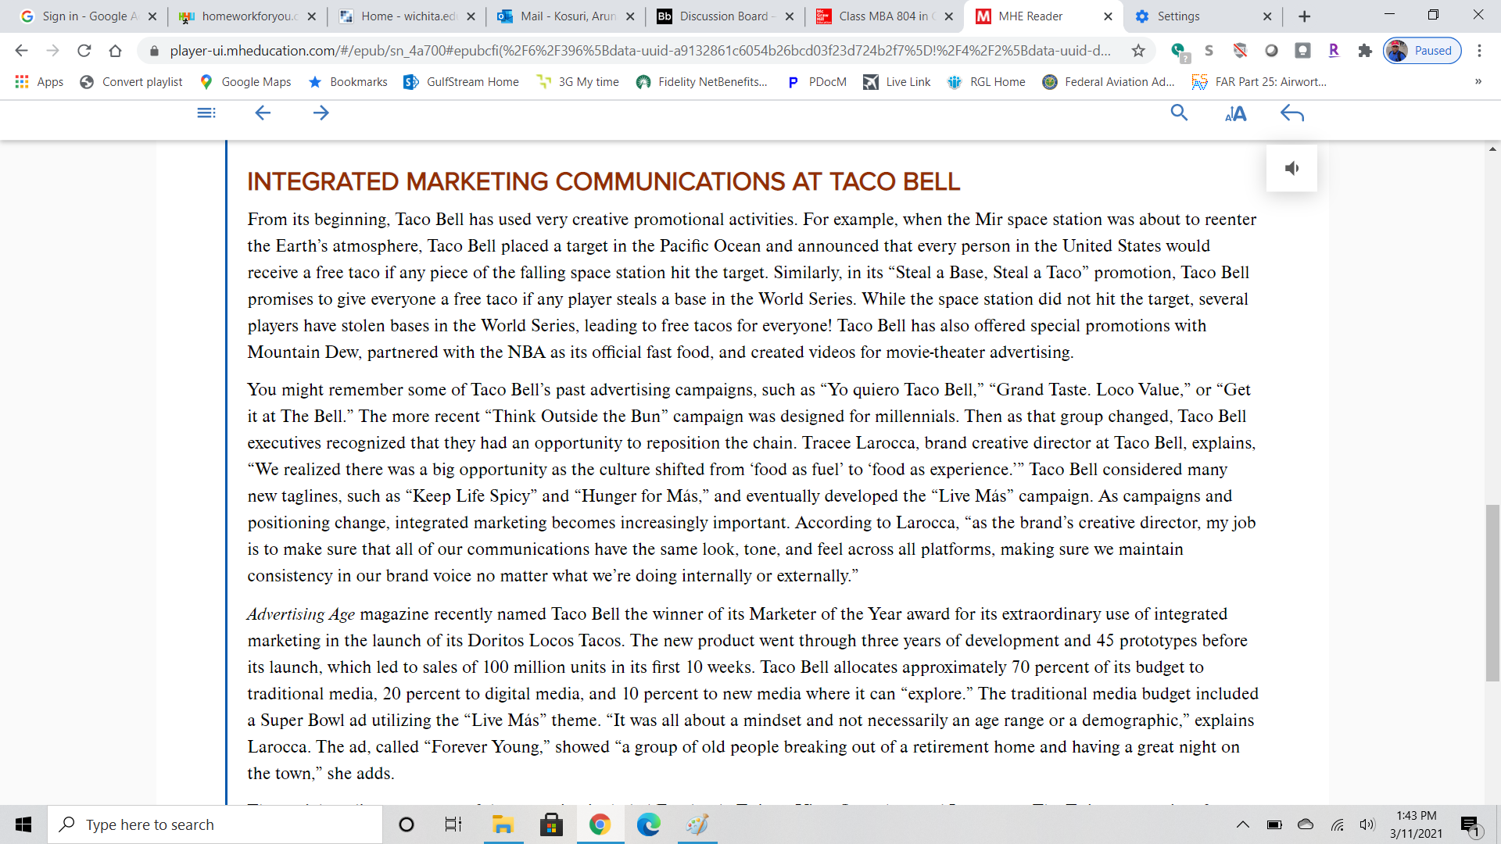Open the table of contents menu icon
This screenshot has width=1501, height=844.
pyautogui.click(x=206, y=113)
